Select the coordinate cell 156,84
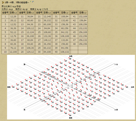Image resolution: width=136 pixels, height=121 pixels. [83, 20]
